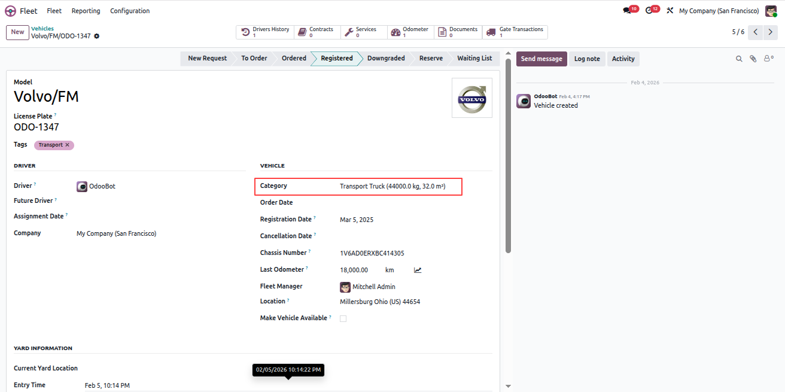Click the Future Driver field
This screenshot has height=392, width=785.
160,201
